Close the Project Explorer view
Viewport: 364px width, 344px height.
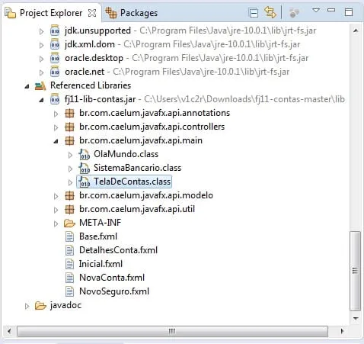(92, 13)
